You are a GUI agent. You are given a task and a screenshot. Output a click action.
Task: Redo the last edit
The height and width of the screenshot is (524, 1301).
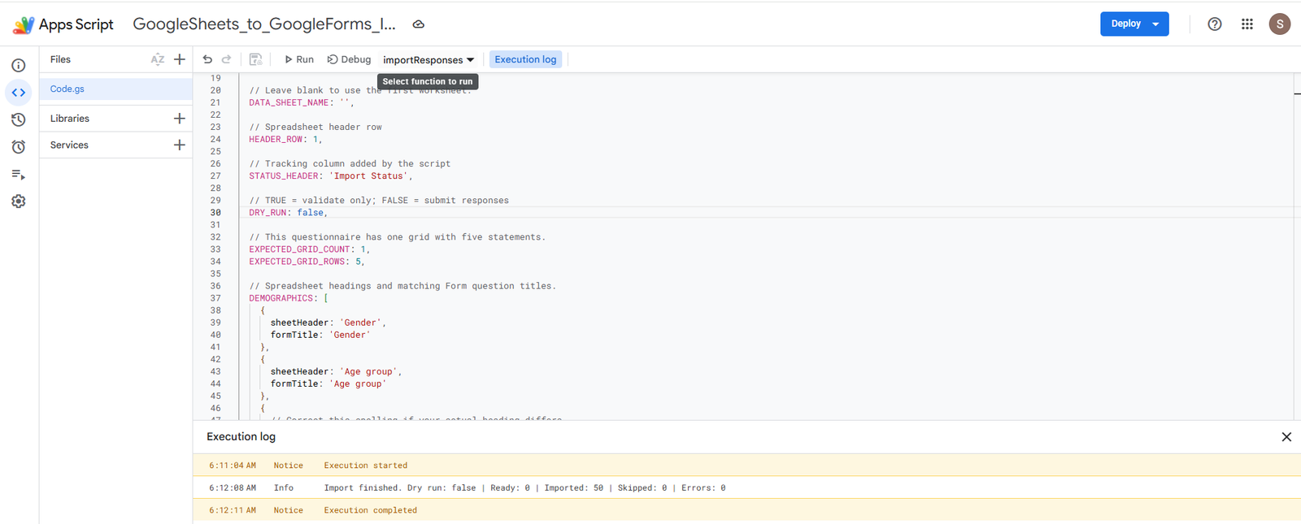coord(227,59)
